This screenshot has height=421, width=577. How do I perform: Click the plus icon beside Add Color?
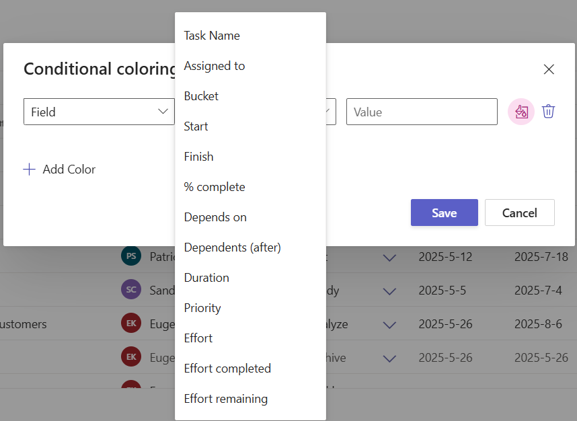tap(30, 169)
